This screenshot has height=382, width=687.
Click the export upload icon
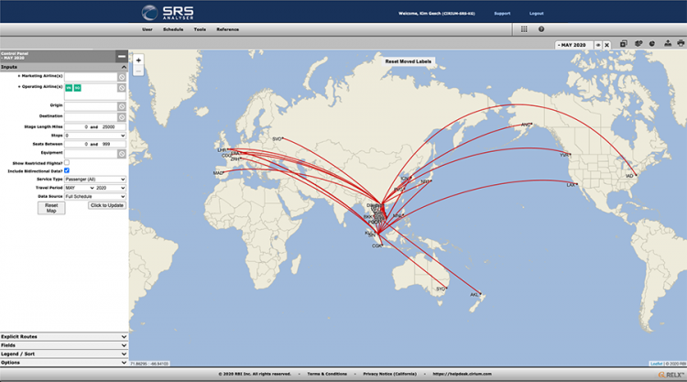[x=666, y=44]
